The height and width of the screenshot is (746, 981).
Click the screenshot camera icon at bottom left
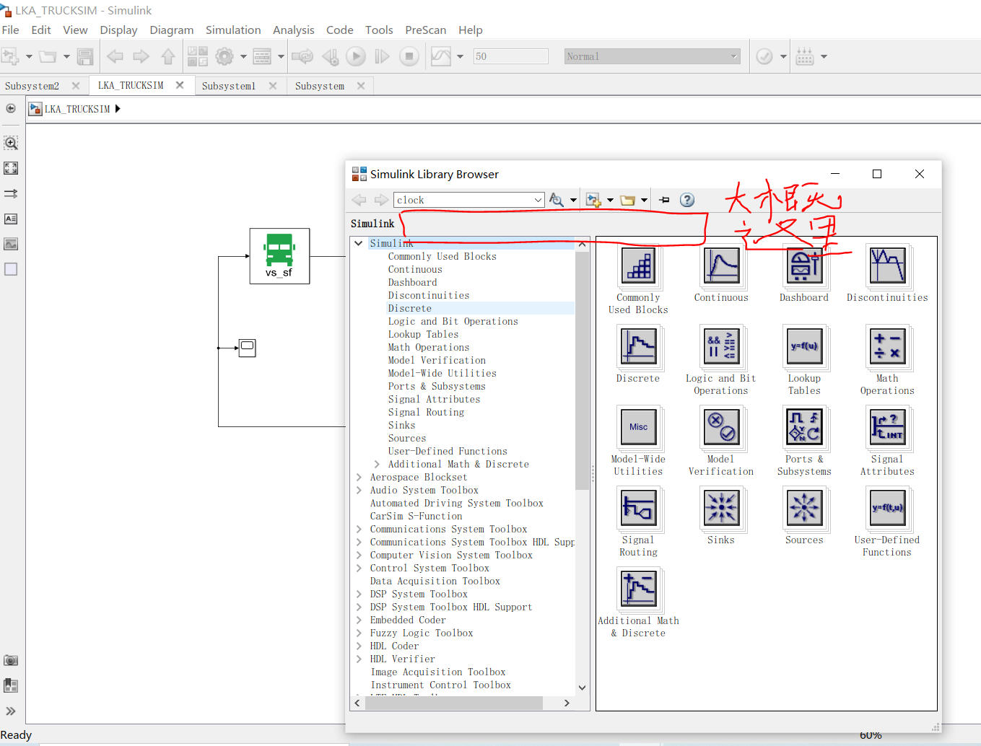pyautogui.click(x=11, y=660)
